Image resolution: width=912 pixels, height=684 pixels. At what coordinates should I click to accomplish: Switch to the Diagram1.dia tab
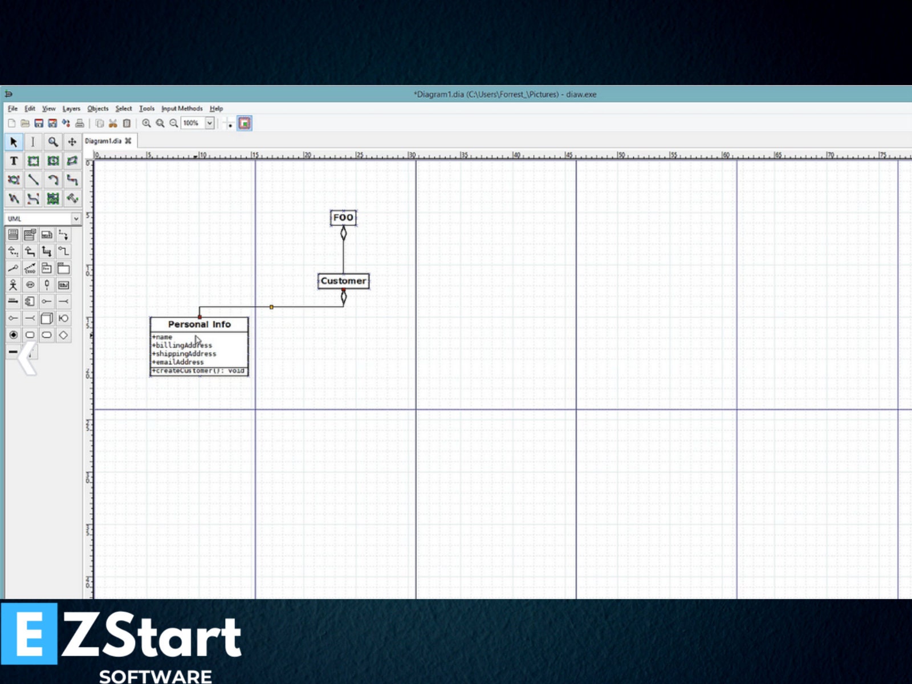click(x=105, y=141)
